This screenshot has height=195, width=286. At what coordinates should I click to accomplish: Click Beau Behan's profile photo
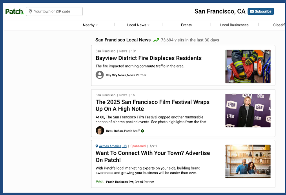[x=100, y=130]
